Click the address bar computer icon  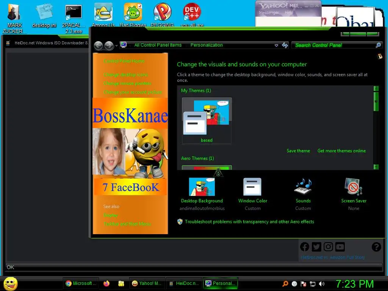point(124,45)
